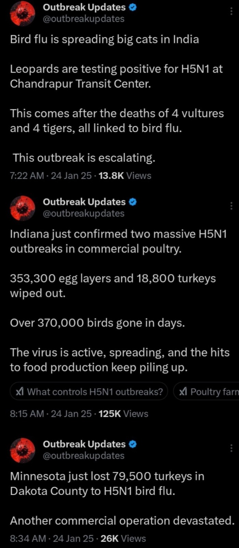239x548 pixels.
Task: Expand more options for the Indiana poultry tweet
Action: point(231,206)
